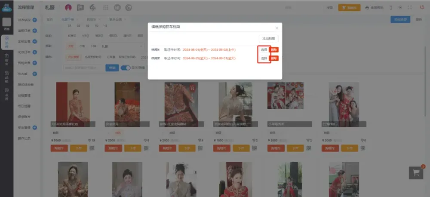Click the red power icon

click(422, 7)
